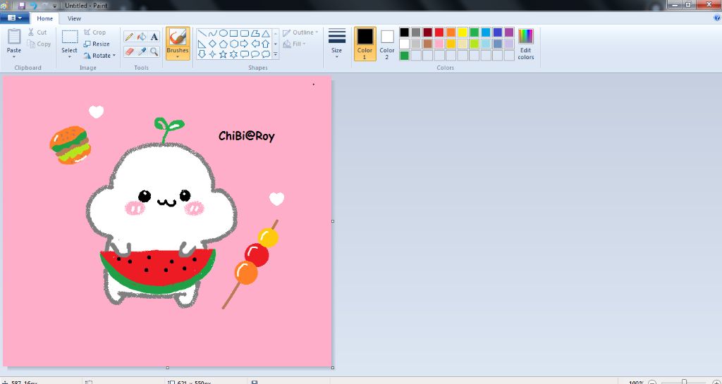This screenshot has height=384, width=722.
Task: Click the Copy button
Action: (39, 44)
